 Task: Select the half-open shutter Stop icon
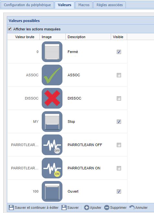pyautogui.click(x=52, y=122)
